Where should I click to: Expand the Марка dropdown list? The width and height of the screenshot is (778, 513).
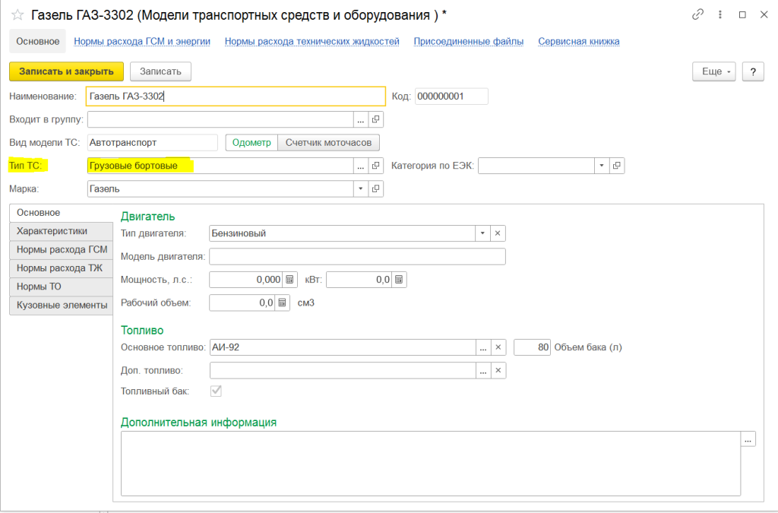(361, 188)
